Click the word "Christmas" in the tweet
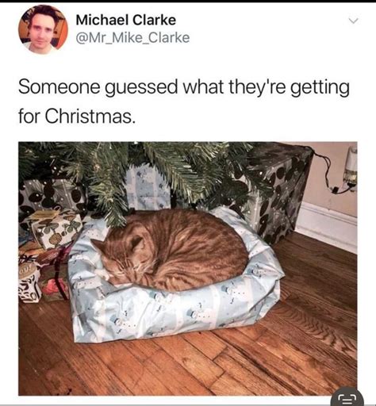Viewport: 376px width, 406px height. pyautogui.click(x=88, y=117)
